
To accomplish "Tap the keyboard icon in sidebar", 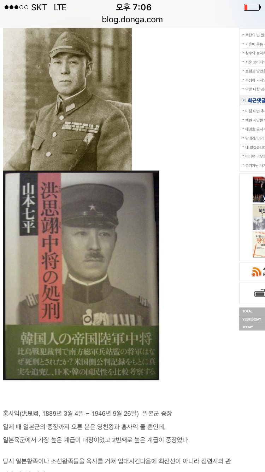I will (260, 293).
